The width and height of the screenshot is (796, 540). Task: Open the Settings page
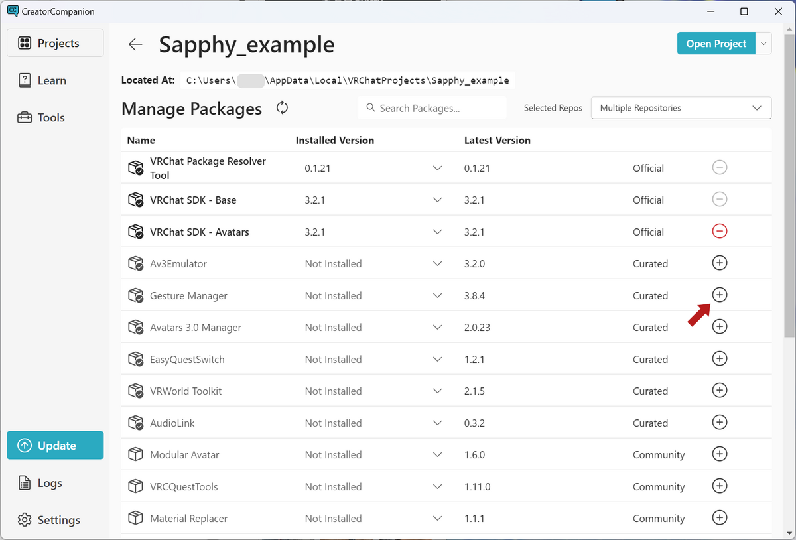coord(58,520)
